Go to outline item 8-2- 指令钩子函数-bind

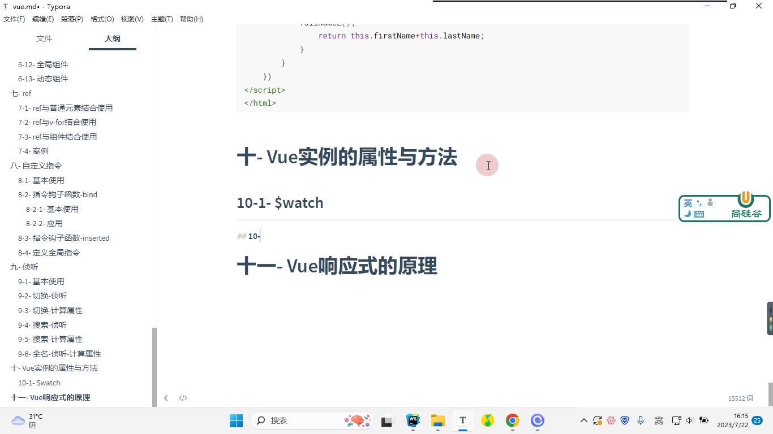point(58,194)
